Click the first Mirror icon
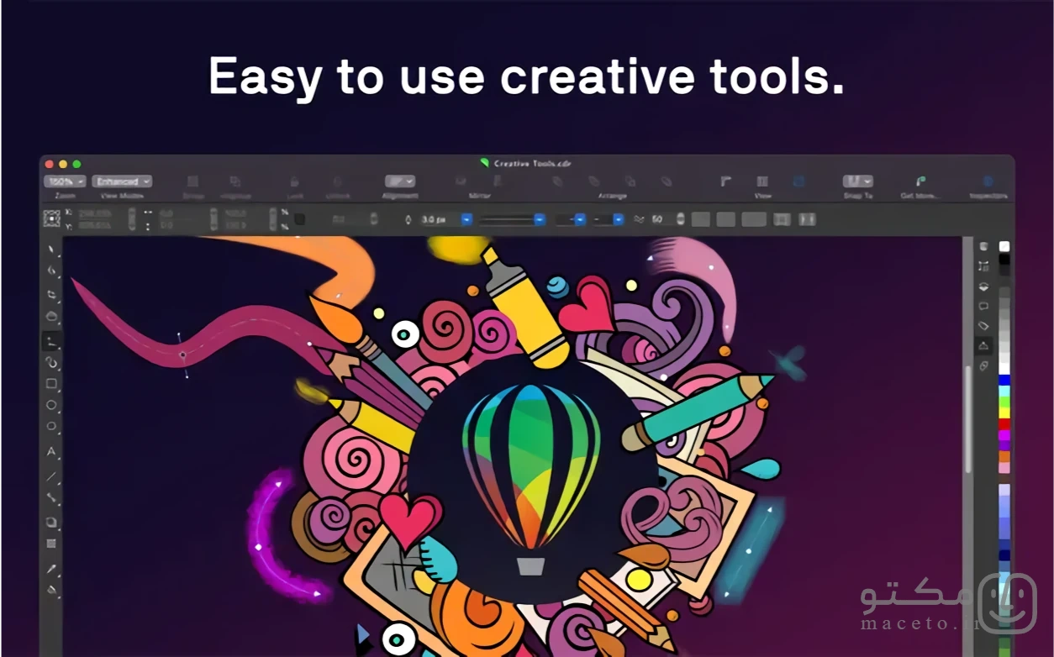Screen dimensions: 1054x657 461,181
